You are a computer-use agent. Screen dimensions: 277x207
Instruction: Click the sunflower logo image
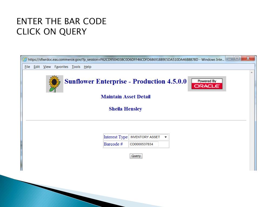click(55, 84)
